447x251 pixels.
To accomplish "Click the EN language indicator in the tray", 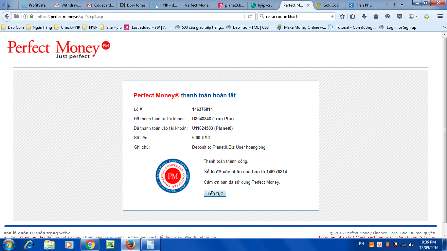I will click(x=361, y=244).
